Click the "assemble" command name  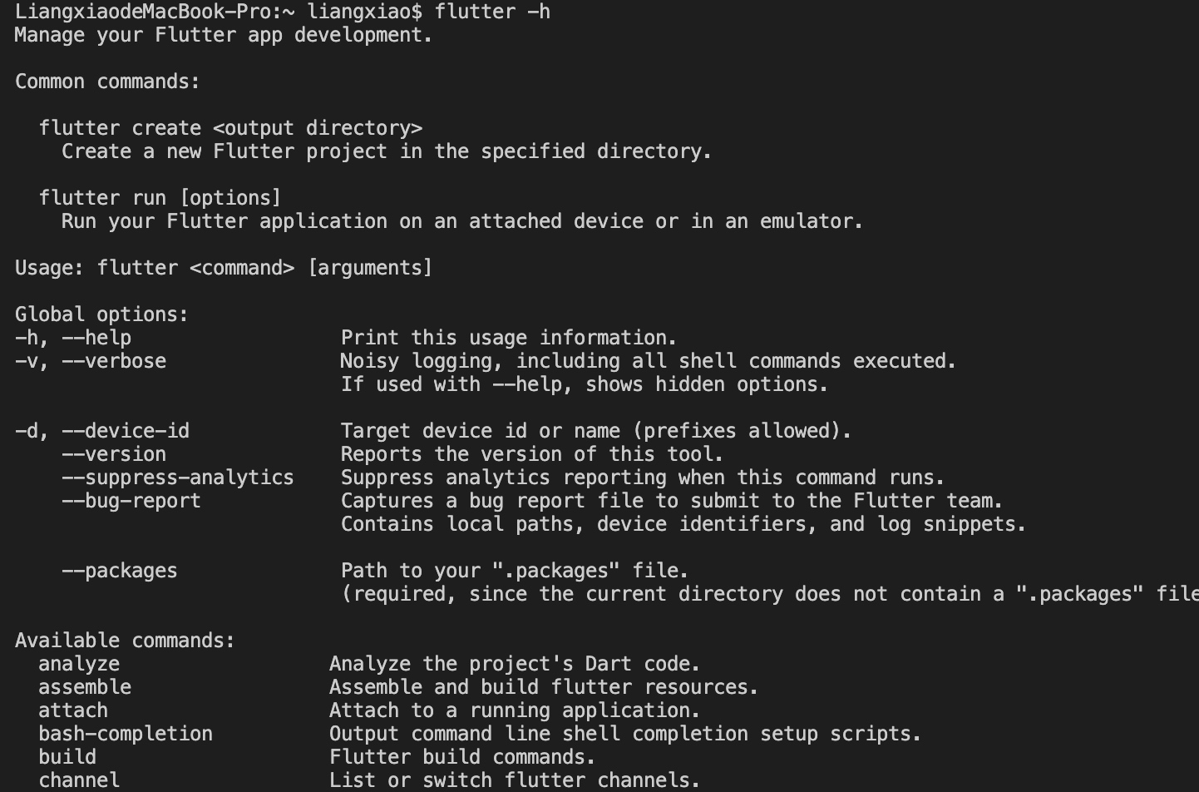pos(85,687)
